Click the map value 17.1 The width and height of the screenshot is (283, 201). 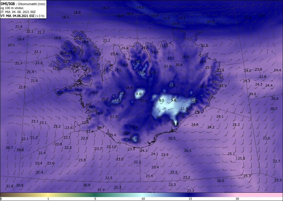(x=118, y=70)
